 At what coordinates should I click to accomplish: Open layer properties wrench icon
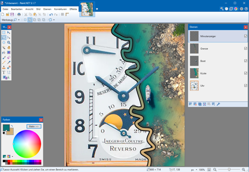click(x=218, y=104)
